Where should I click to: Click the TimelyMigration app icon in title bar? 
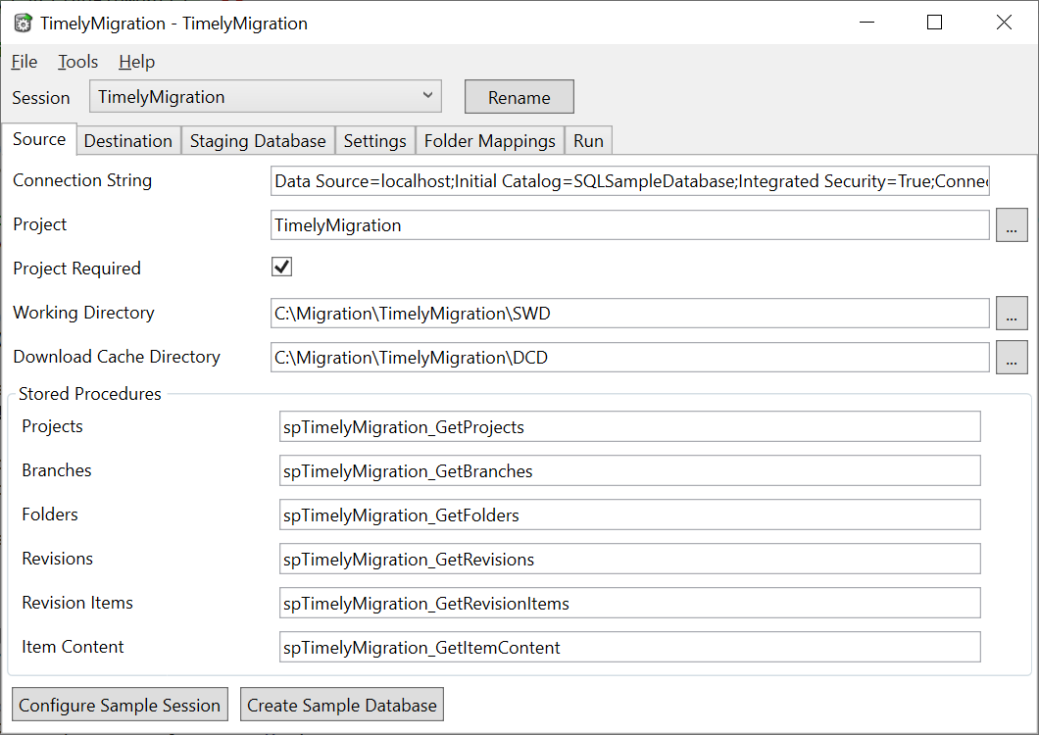[23, 24]
